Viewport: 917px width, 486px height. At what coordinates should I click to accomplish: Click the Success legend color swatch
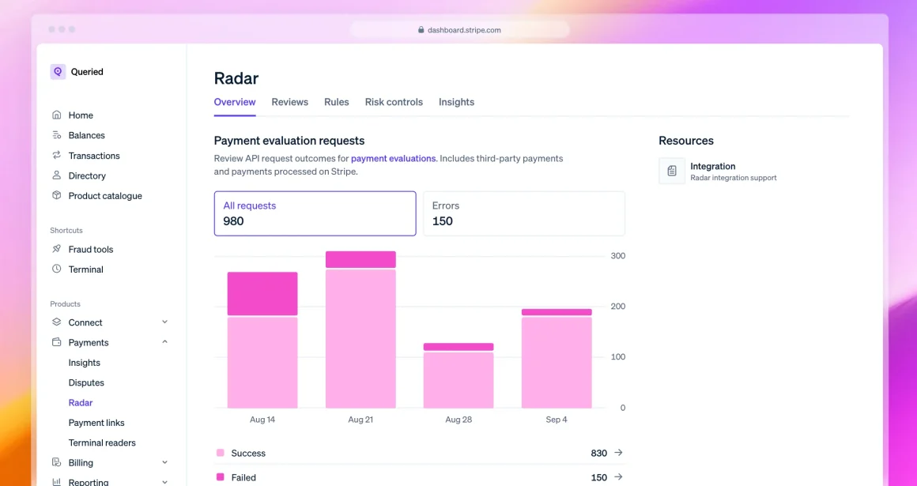pyautogui.click(x=221, y=453)
